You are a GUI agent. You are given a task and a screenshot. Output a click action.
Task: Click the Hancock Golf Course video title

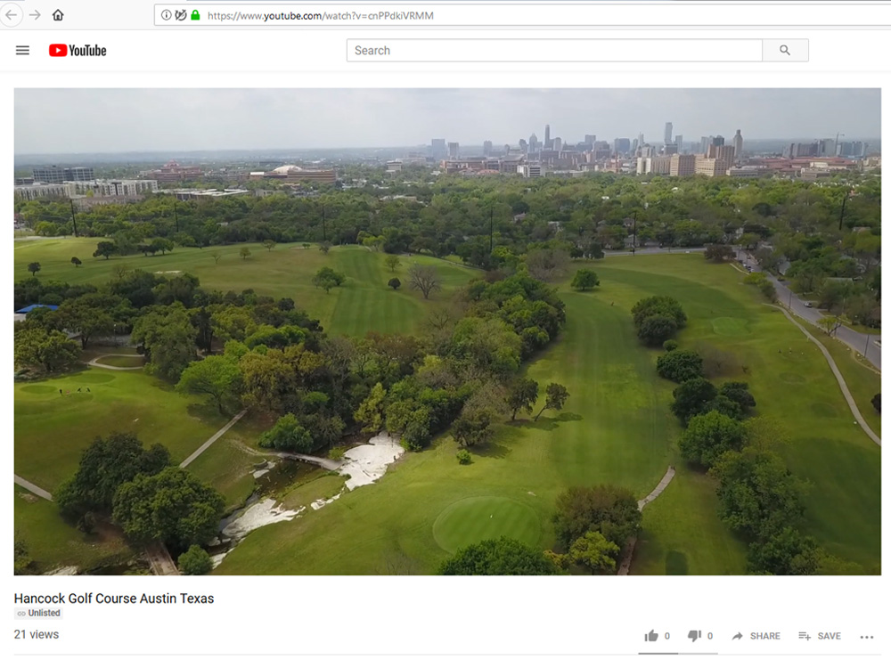(114, 599)
